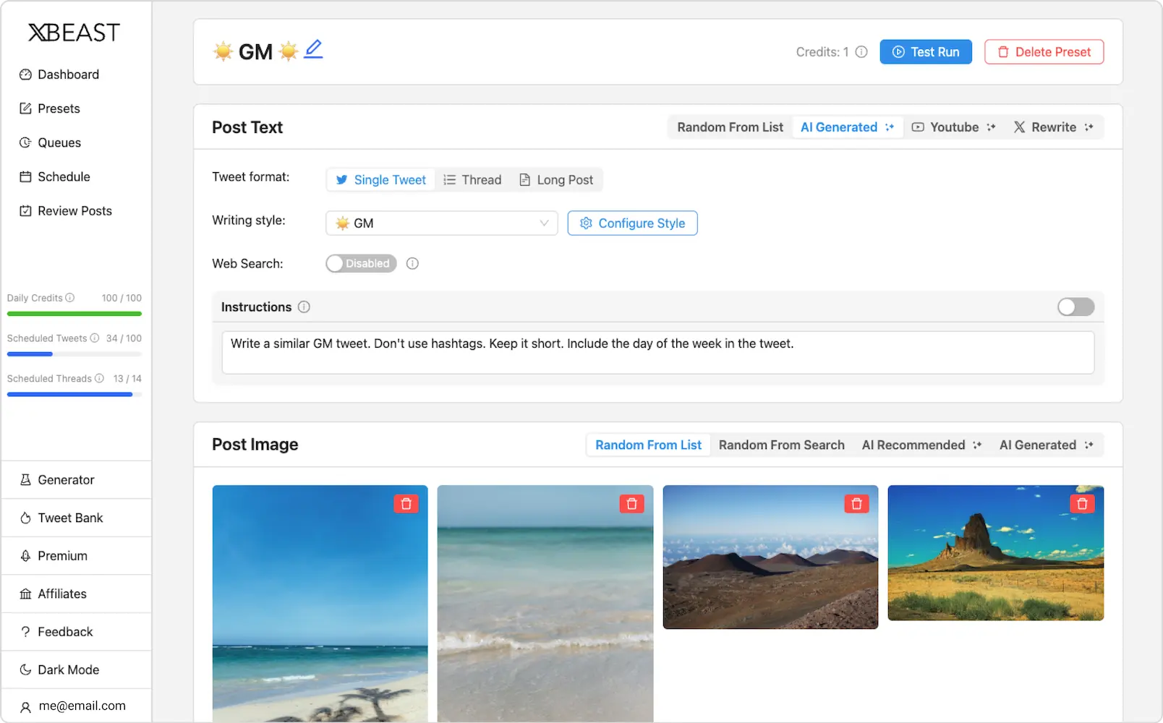This screenshot has height=723, width=1163.
Task: Open the Writing style dropdown
Action: pyautogui.click(x=441, y=223)
